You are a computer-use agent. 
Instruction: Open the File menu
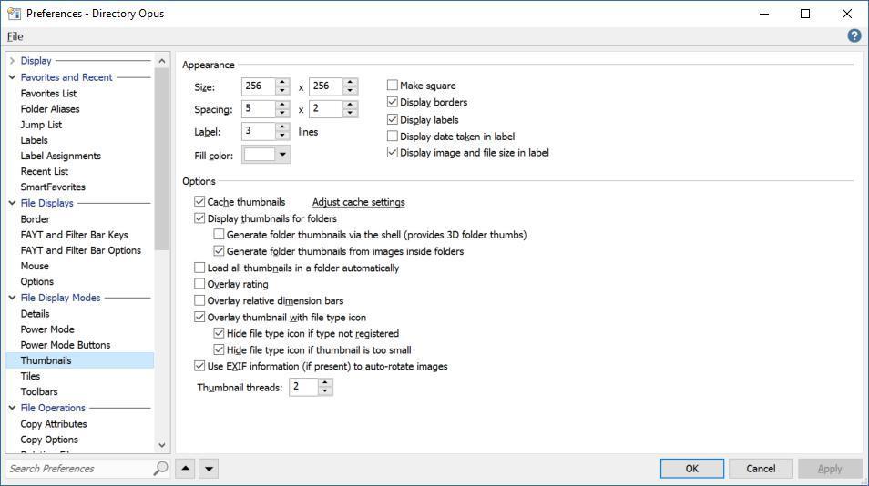click(x=15, y=36)
